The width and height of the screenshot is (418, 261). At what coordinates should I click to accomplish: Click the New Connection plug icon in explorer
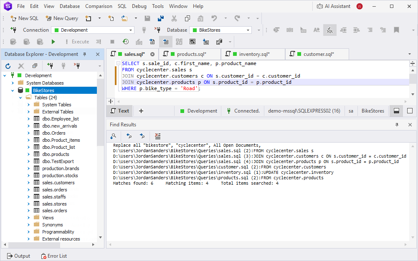(50, 66)
